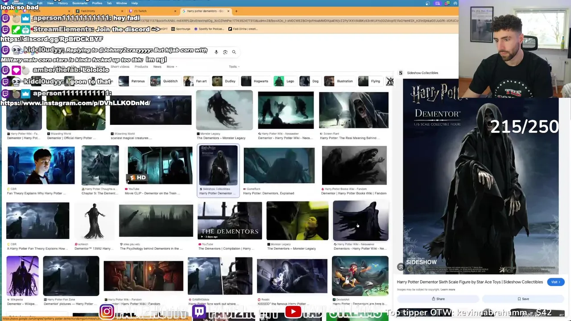Open THE DEMENTORS compilation video thumbnail
The width and height of the screenshot is (571, 321).
click(230, 221)
